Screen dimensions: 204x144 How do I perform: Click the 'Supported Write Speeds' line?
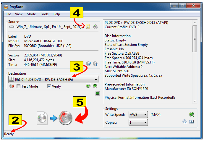click(x=133, y=76)
